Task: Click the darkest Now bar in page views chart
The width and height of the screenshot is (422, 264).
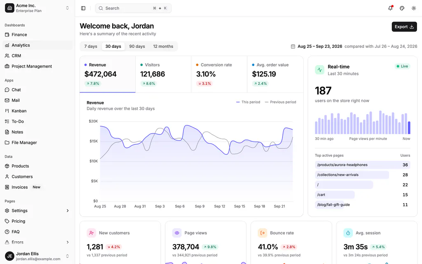Action: (x=409, y=128)
